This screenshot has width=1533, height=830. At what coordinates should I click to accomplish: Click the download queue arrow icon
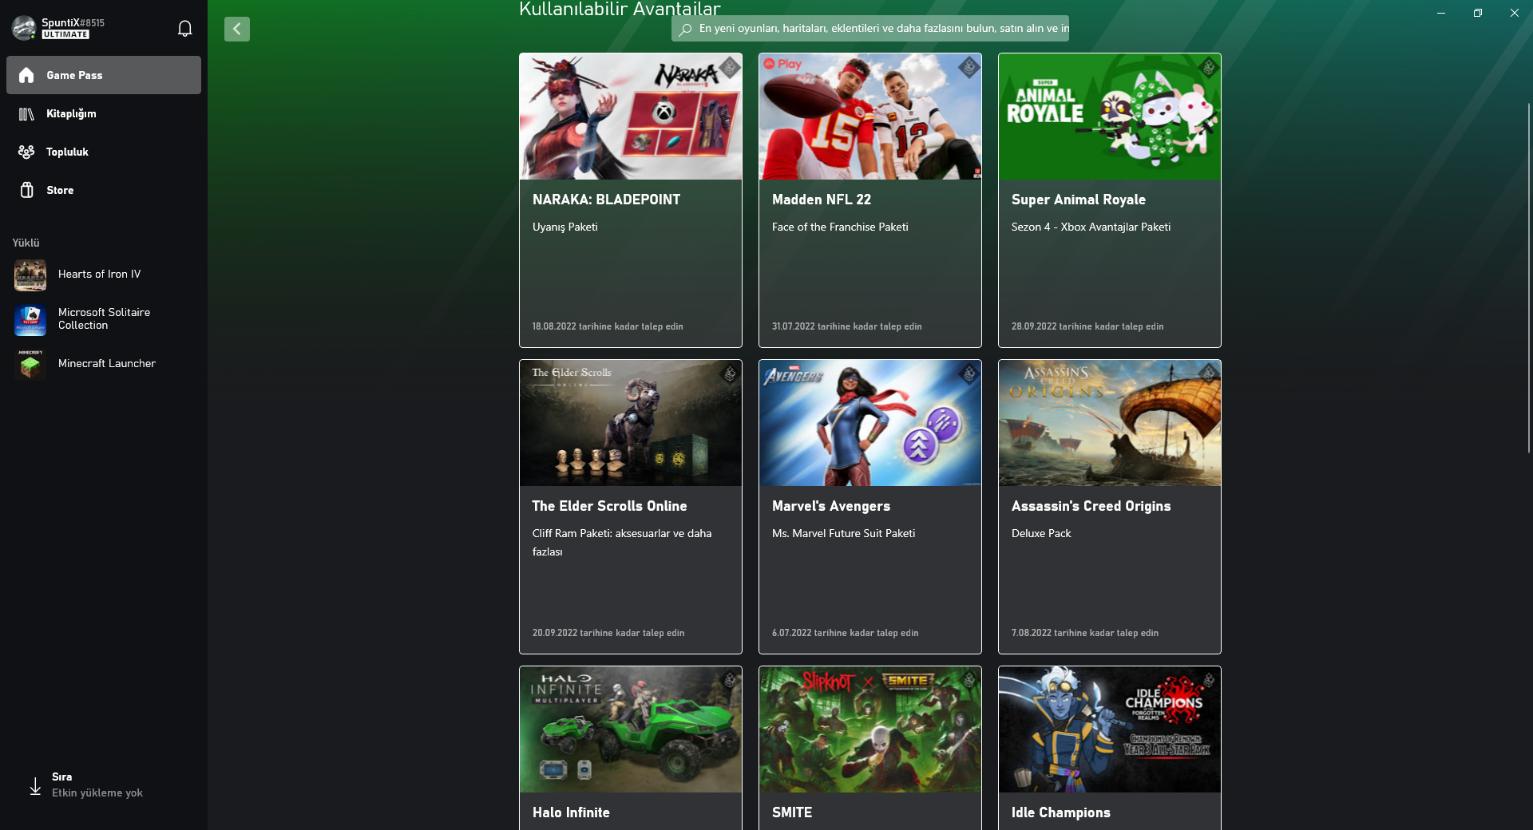35,786
